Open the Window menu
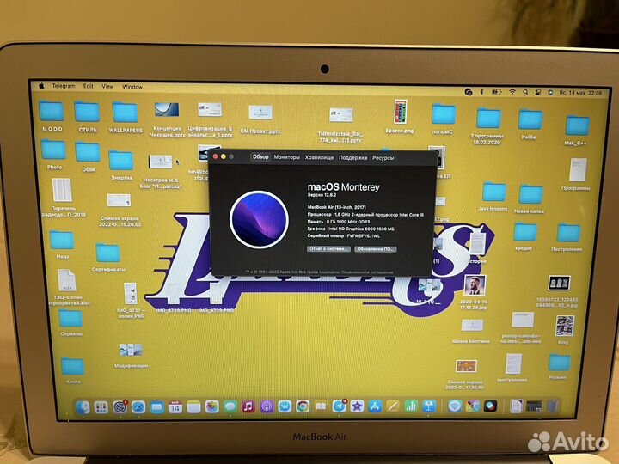 click(x=132, y=87)
